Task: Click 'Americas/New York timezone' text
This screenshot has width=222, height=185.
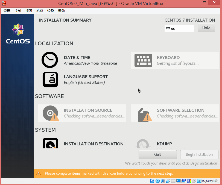Action: coord(90,63)
